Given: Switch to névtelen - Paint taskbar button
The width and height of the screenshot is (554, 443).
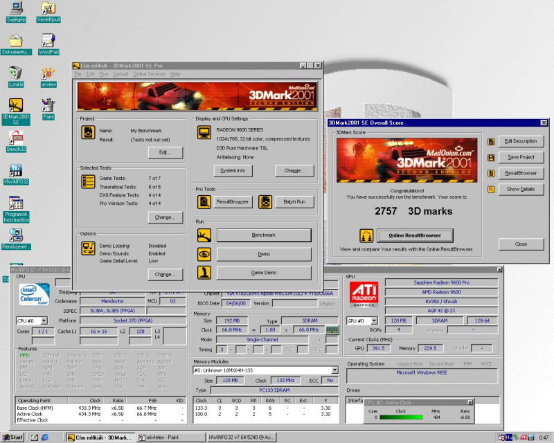Looking at the screenshot, I should pos(171,437).
